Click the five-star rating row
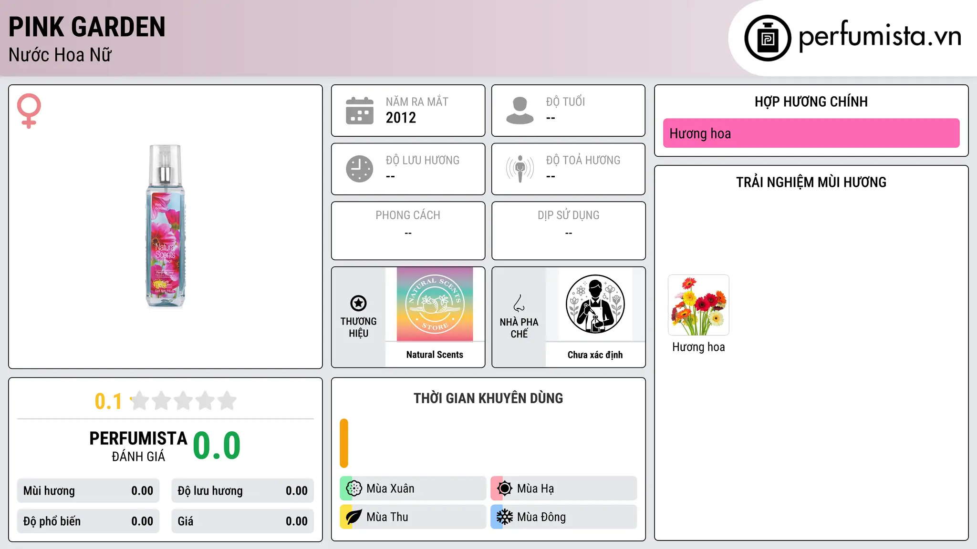This screenshot has height=549, width=977. coord(183,401)
